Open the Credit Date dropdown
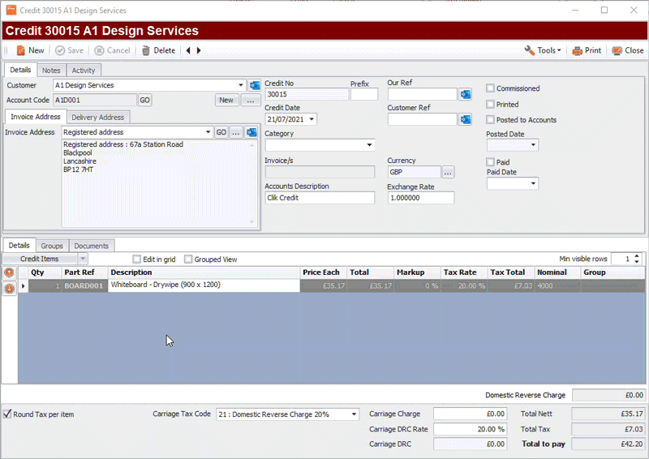 click(312, 119)
